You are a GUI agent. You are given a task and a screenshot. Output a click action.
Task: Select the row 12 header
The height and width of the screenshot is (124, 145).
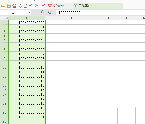click(4, 72)
